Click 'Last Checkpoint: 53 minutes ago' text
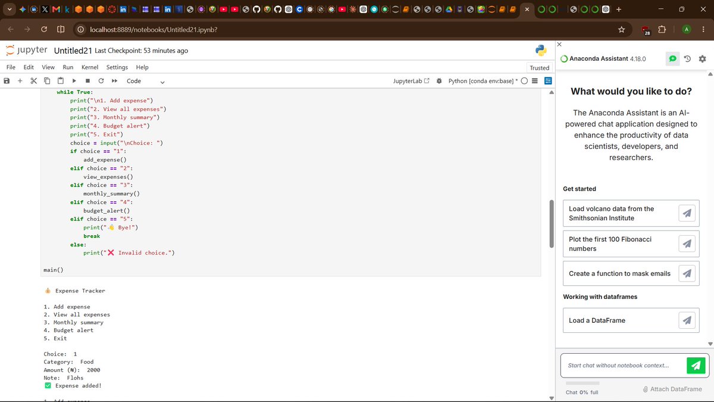 142,51
